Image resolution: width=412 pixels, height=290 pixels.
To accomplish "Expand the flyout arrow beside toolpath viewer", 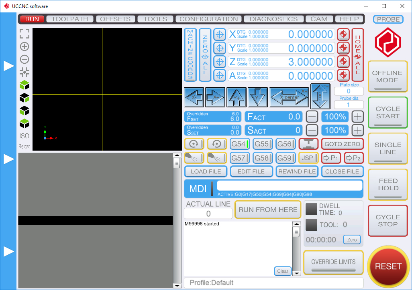I will pos(9,66).
